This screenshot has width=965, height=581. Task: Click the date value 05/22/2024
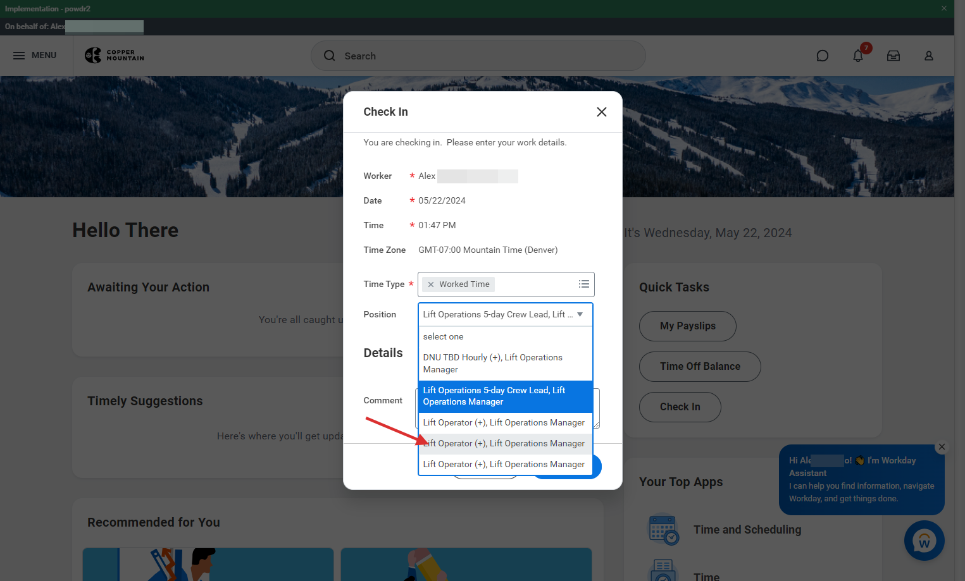click(442, 201)
